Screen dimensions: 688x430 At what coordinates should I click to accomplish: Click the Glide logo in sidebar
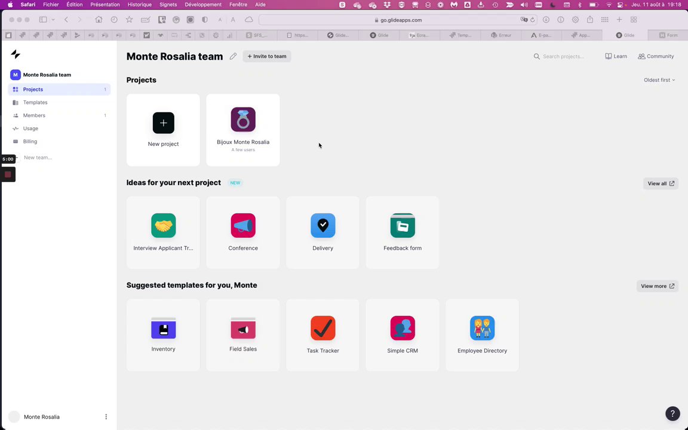coord(16,54)
